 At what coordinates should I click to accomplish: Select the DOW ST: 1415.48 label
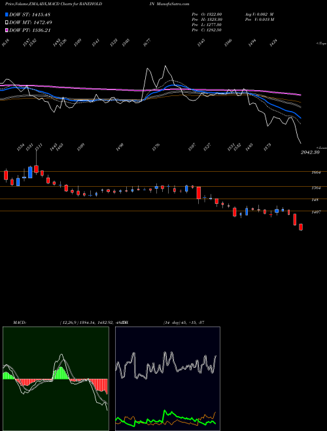point(29,14)
